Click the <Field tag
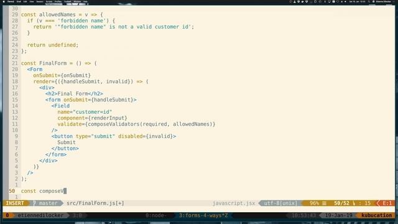 [x=60, y=106]
